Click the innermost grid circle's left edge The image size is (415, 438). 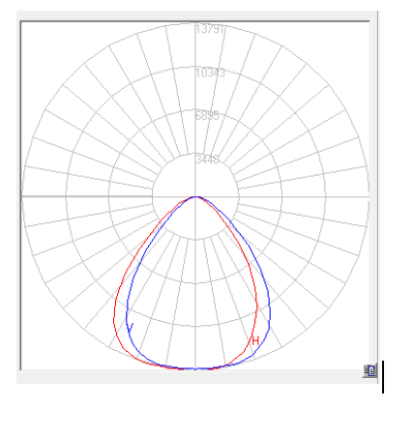[x=152, y=196]
